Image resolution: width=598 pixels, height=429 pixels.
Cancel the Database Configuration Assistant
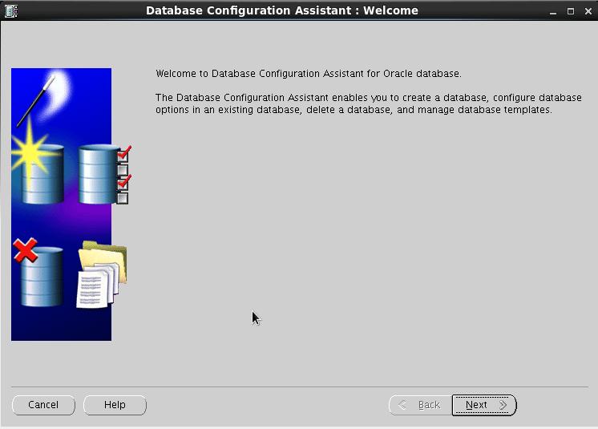(x=43, y=405)
